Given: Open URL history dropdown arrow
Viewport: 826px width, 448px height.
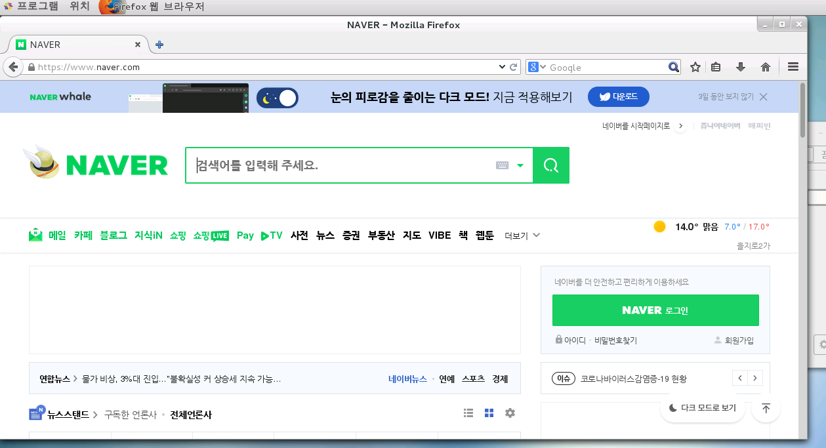Looking at the screenshot, I should (502, 67).
